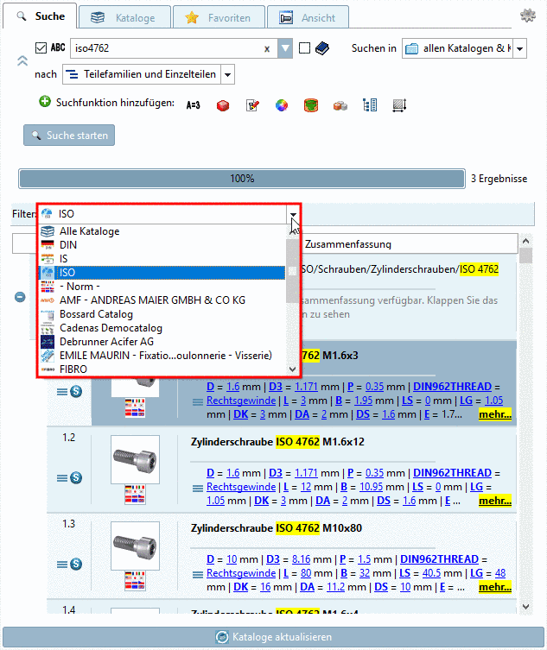The height and width of the screenshot is (650, 547).
Task: Open the Favoriten tab
Action: click(217, 17)
